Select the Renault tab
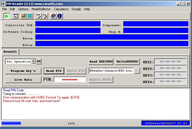The image size is (192, 129). [x=10, y=52]
